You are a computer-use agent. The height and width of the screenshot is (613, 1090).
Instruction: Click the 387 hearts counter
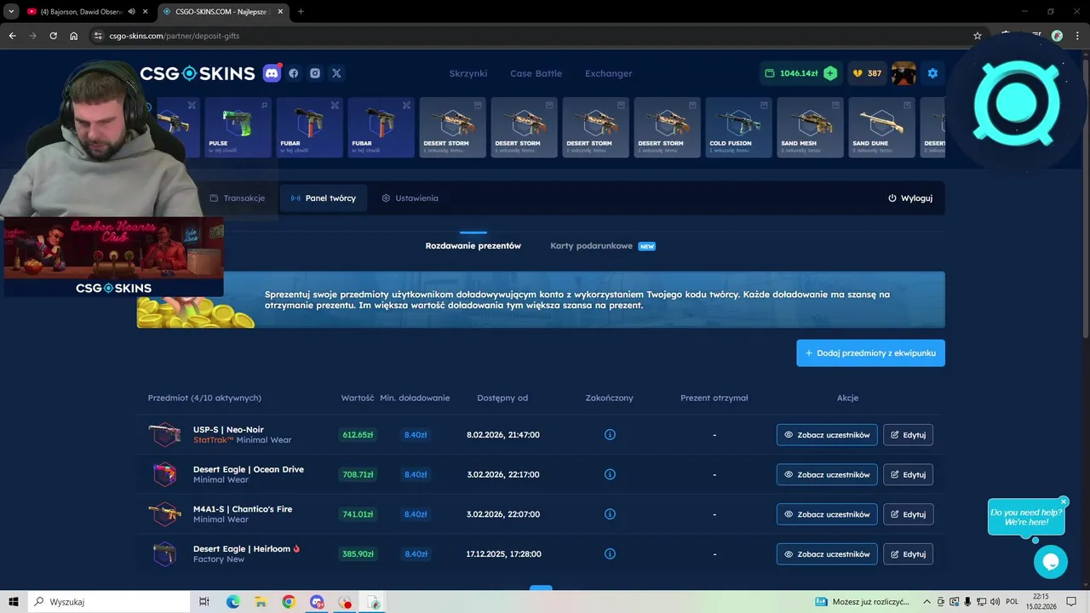(x=867, y=73)
